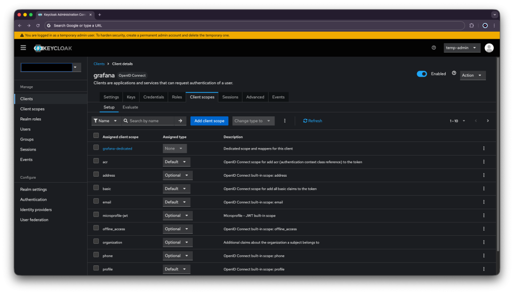Reload the page with browser refresh icon
The height and width of the screenshot is (294, 514).
pos(38,26)
